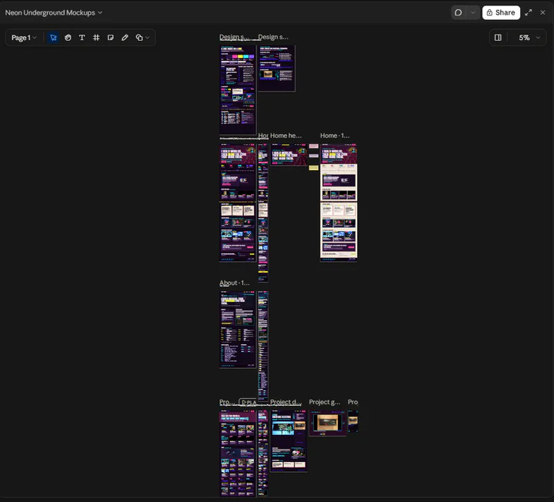Select the 'About - 1...' frame label
Screen dimensions: 554x502
[x=234, y=283]
